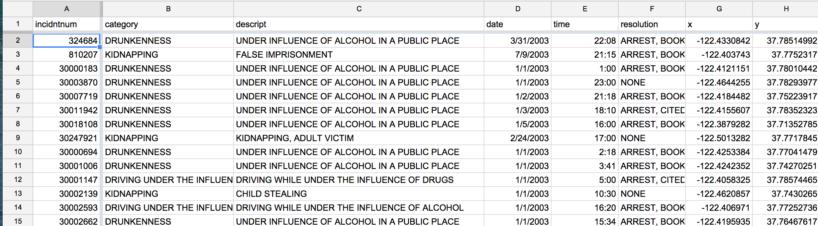Select the CHILD STEALING cell
This screenshot has height=226, width=818.
pyautogui.click(x=359, y=194)
